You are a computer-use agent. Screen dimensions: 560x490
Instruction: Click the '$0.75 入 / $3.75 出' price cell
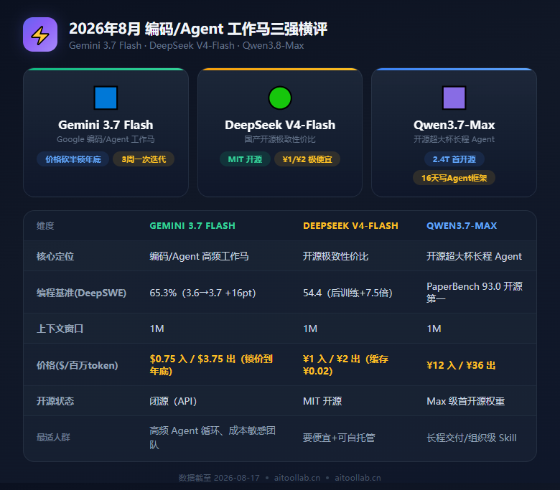210,364
